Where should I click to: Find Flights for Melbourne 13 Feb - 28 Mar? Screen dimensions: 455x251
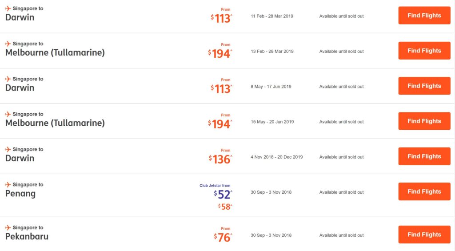[424, 51]
